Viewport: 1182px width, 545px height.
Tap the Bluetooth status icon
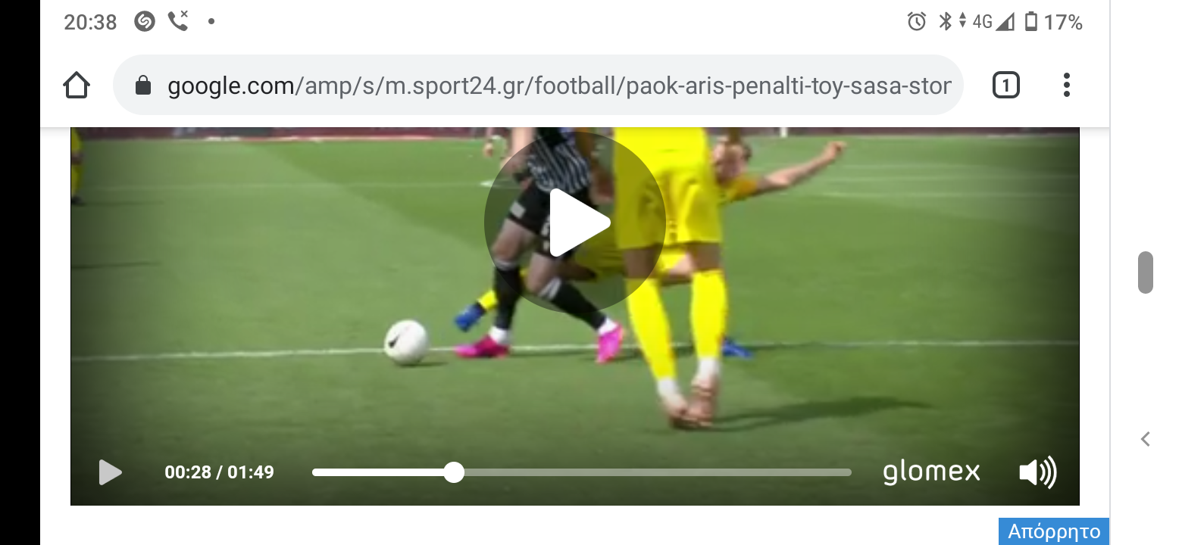[945, 22]
